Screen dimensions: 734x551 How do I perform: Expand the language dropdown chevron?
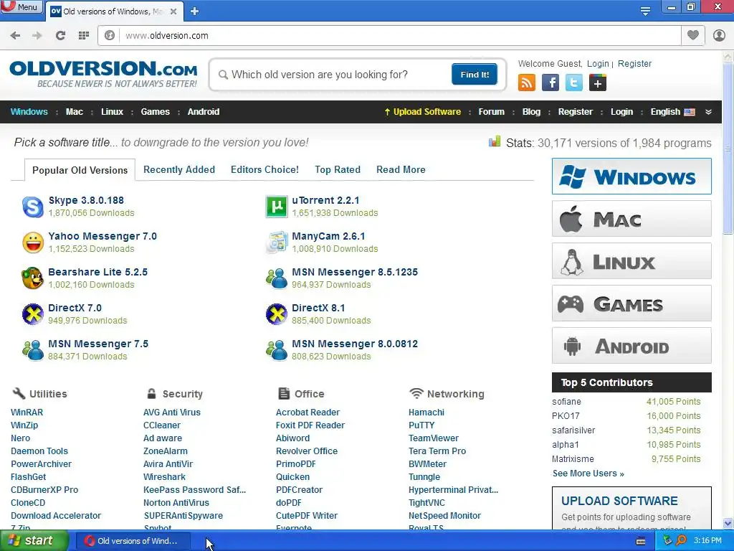708,112
